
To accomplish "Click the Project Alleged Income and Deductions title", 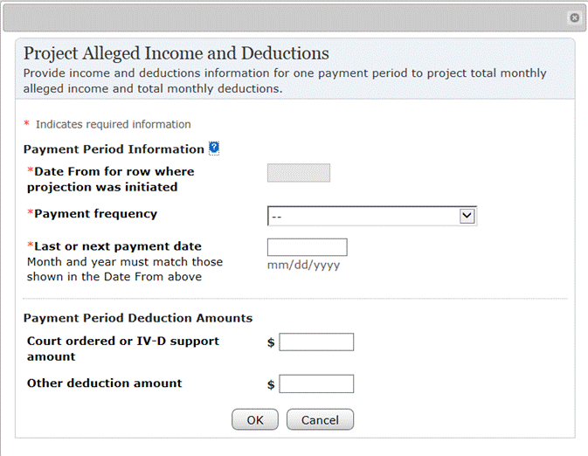I will point(176,53).
